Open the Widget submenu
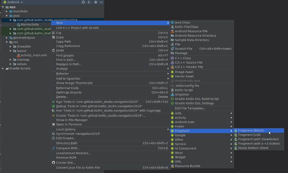This screenshot has width=288, height=173. click(202, 157)
